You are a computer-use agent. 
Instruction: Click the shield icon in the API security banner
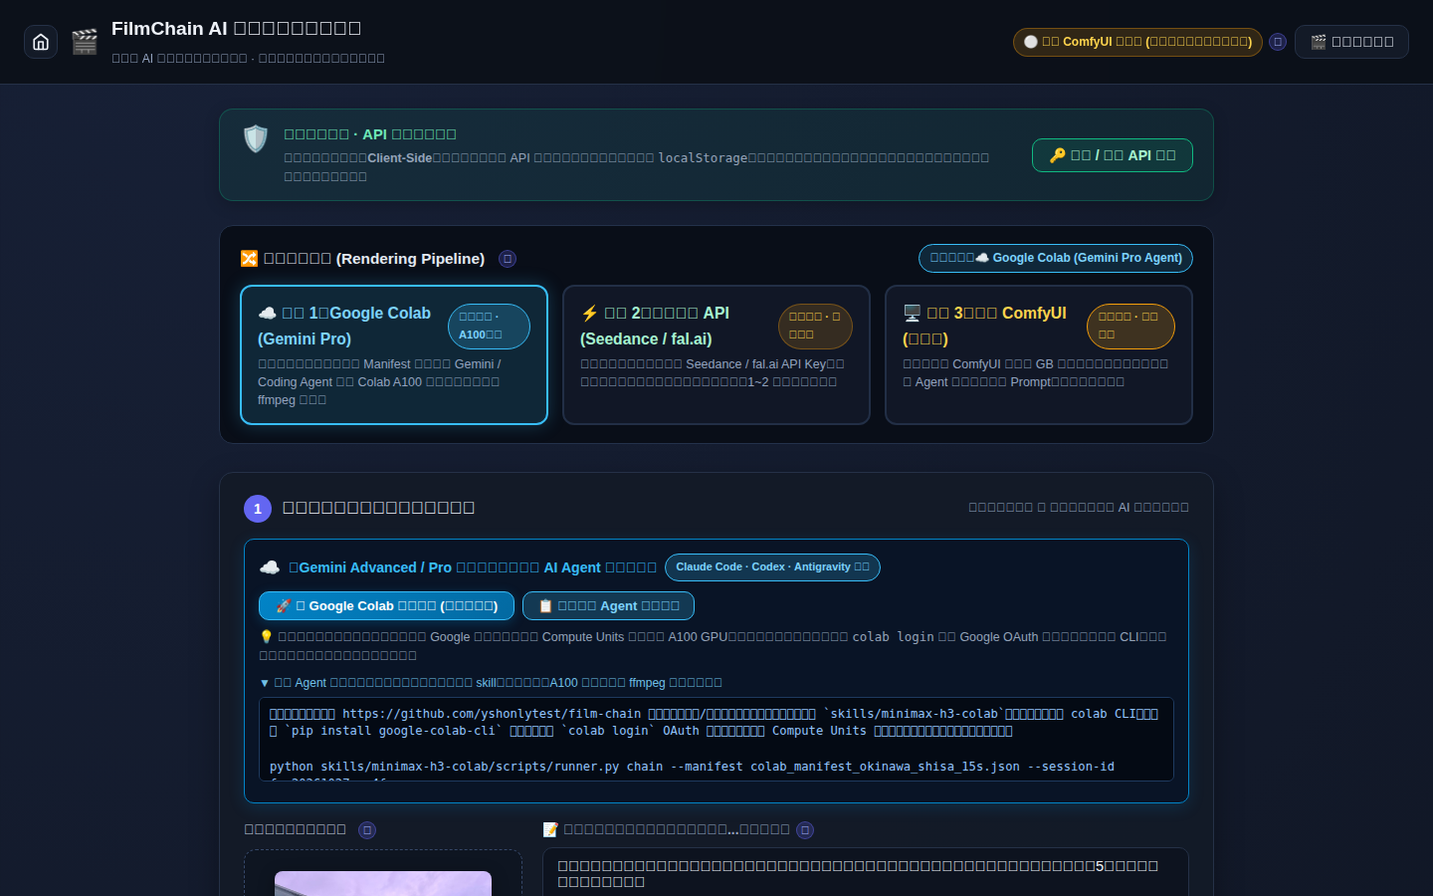pos(256,139)
